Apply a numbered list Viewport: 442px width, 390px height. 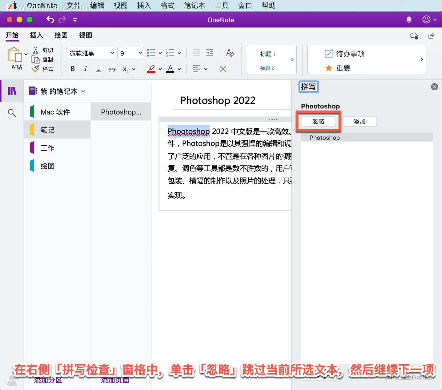pos(170,53)
